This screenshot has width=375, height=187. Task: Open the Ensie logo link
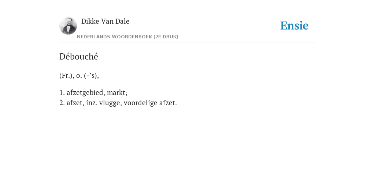pyautogui.click(x=294, y=26)
